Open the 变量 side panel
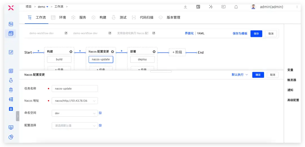Screen dimensions: 305x147 coord(290,70)
